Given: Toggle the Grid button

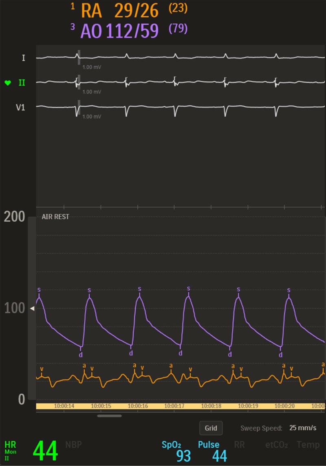Looking at the screenshot, I should pos(211,428).
